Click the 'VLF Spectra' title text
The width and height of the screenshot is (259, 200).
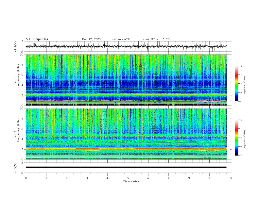(37, 39)
